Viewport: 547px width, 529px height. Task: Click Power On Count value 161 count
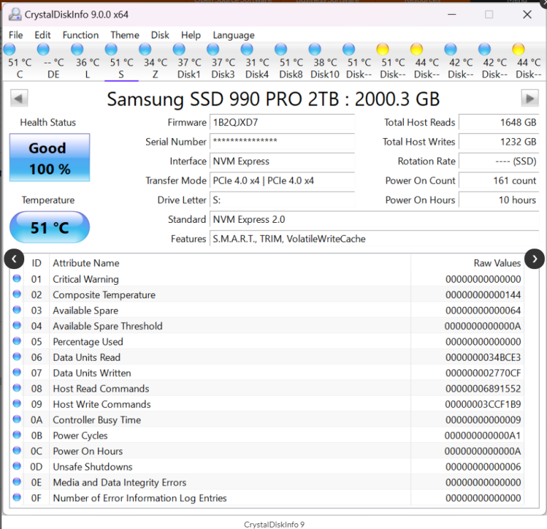499,181
